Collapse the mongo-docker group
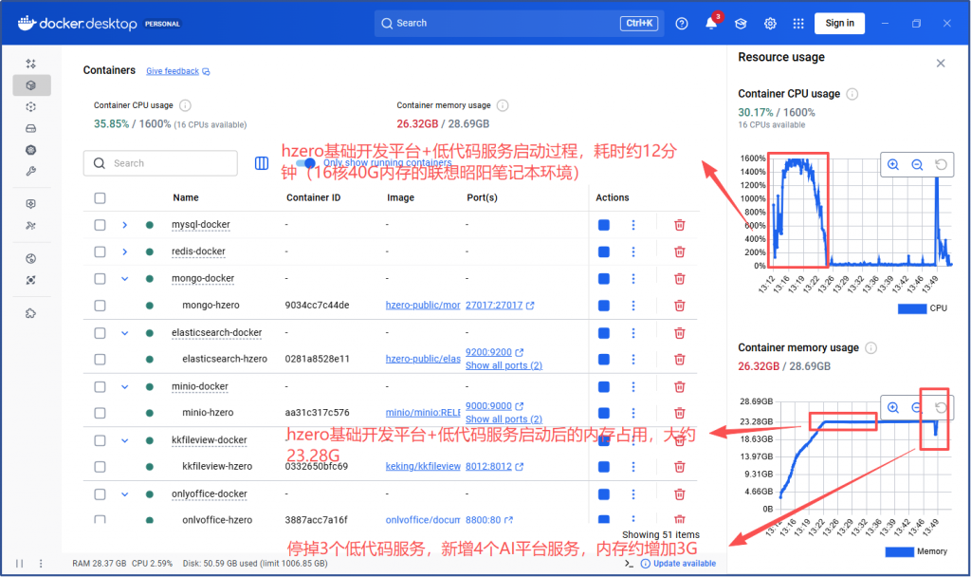 pos(124,278)
